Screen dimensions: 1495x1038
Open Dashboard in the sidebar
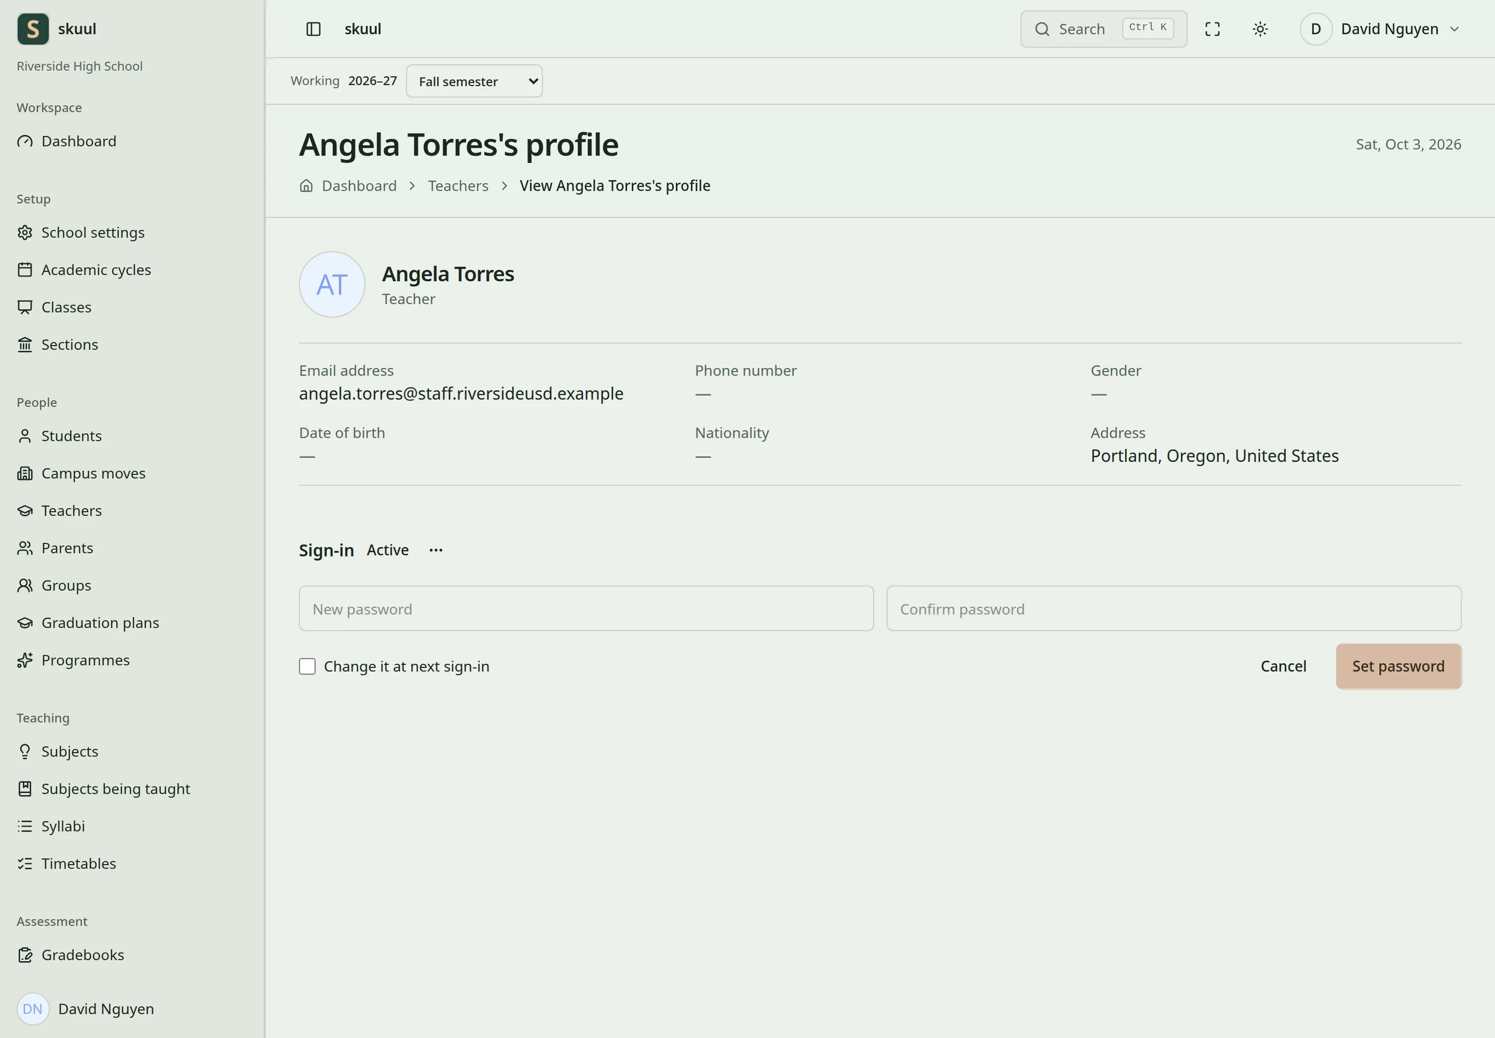coord(79,141)
